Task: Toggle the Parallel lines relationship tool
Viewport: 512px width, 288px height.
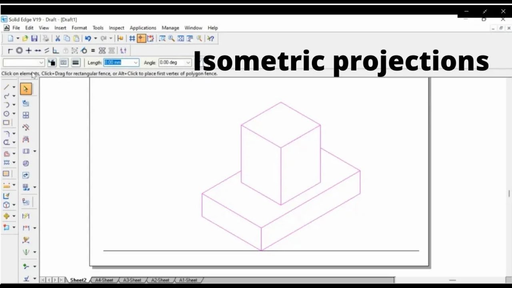Action: (47, 50)
